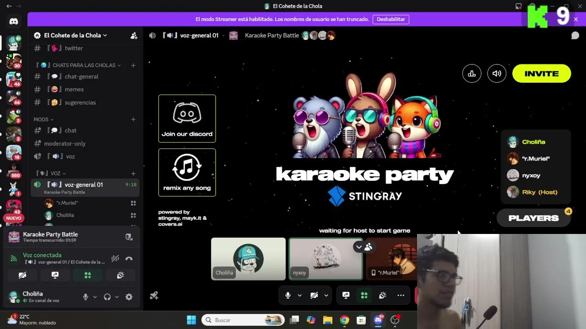This screenshot has height=329, width=586.
Task: Toggle noise suppression beside Voz conectada
Action: pos(115,259)
